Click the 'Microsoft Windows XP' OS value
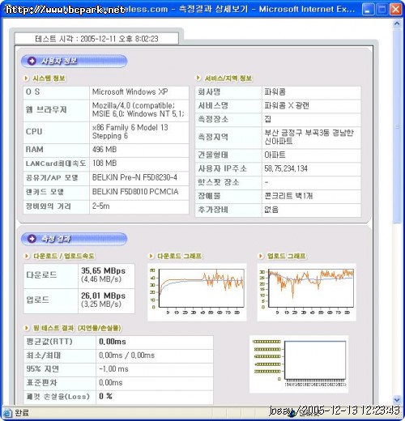405x421 pixels. pos(130,92)
